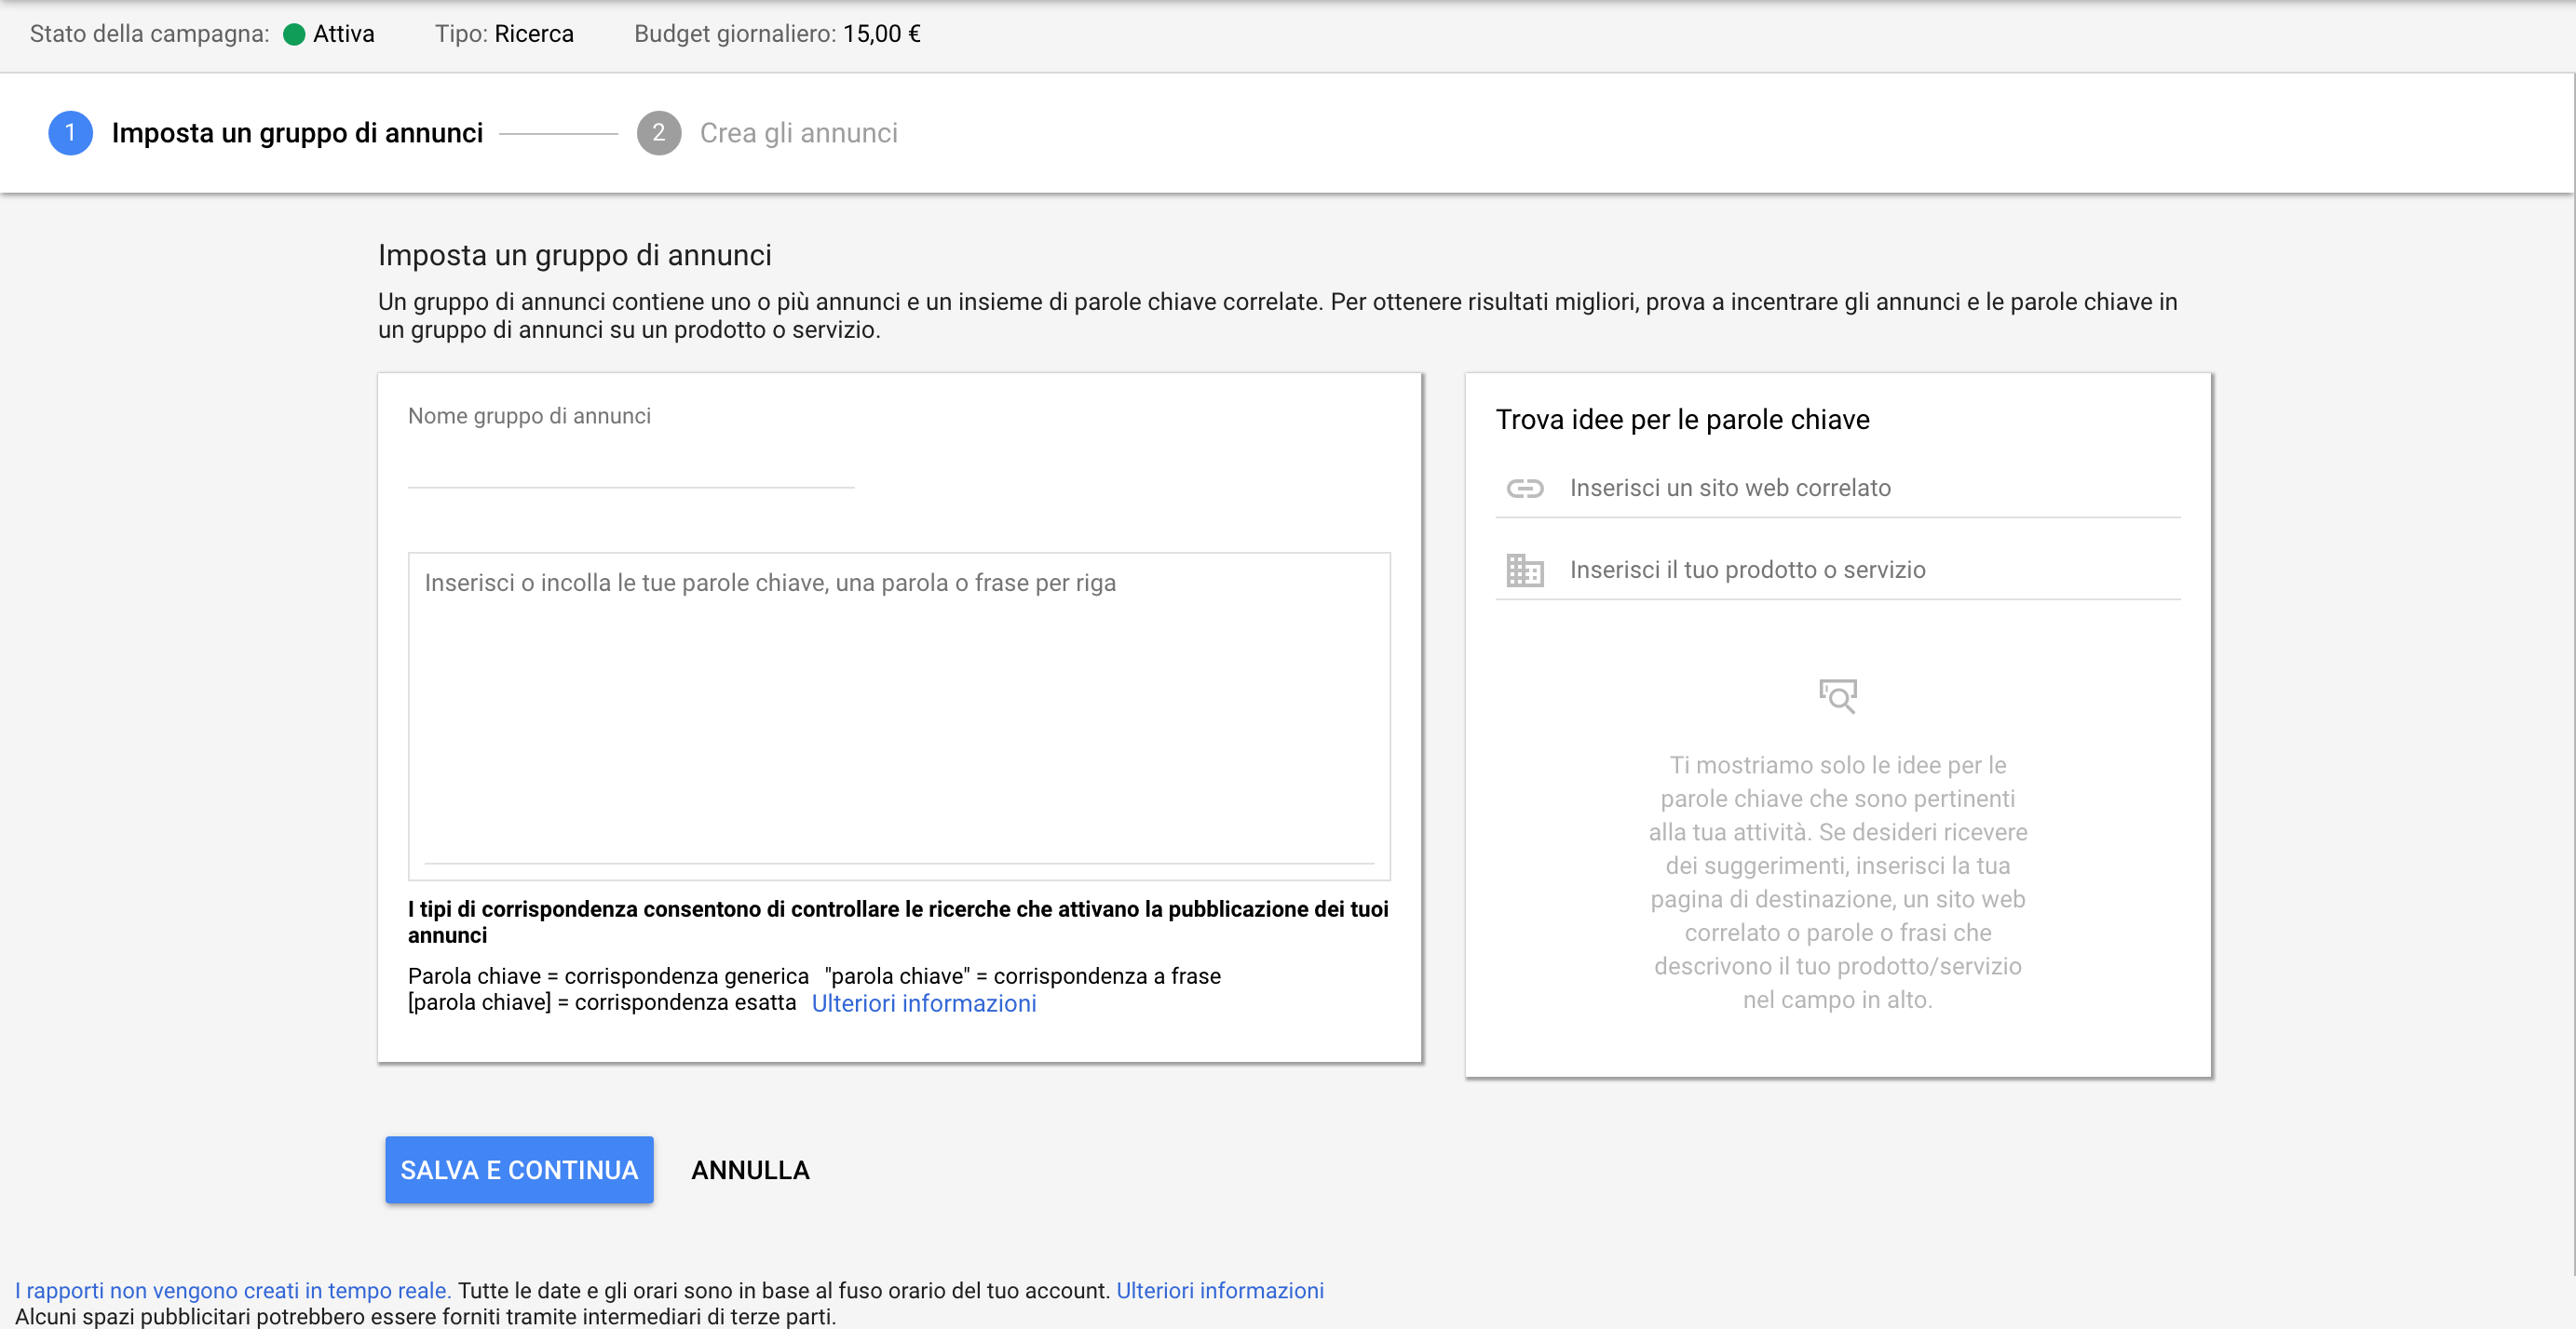Go to the 'Crea gli annunci' step
The image size is (2576, 1329).
click(x=798, y=133)
